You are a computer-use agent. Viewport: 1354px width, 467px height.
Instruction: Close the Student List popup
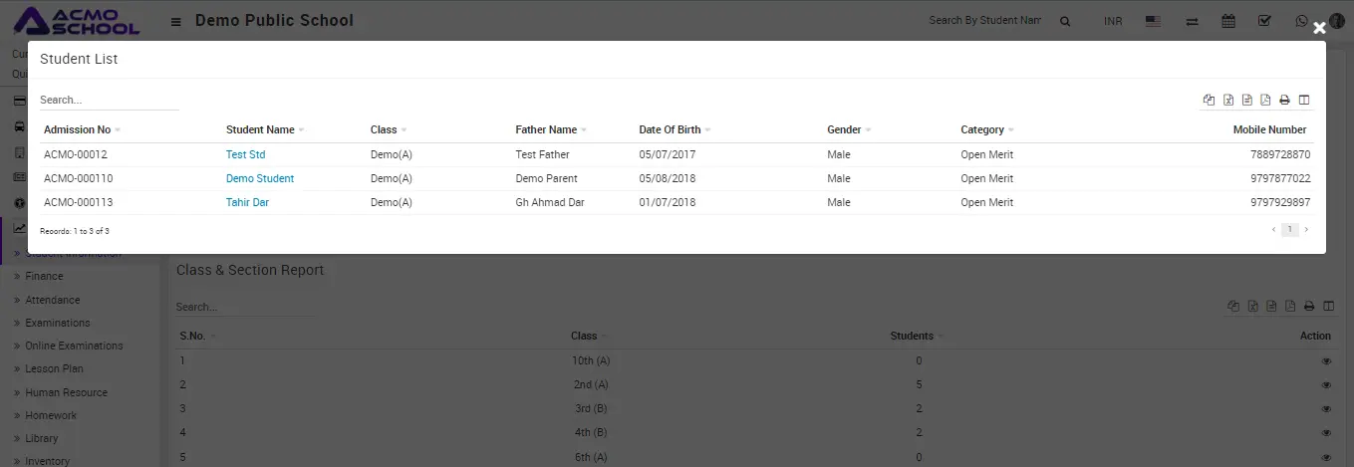[x=1319, y=29]
